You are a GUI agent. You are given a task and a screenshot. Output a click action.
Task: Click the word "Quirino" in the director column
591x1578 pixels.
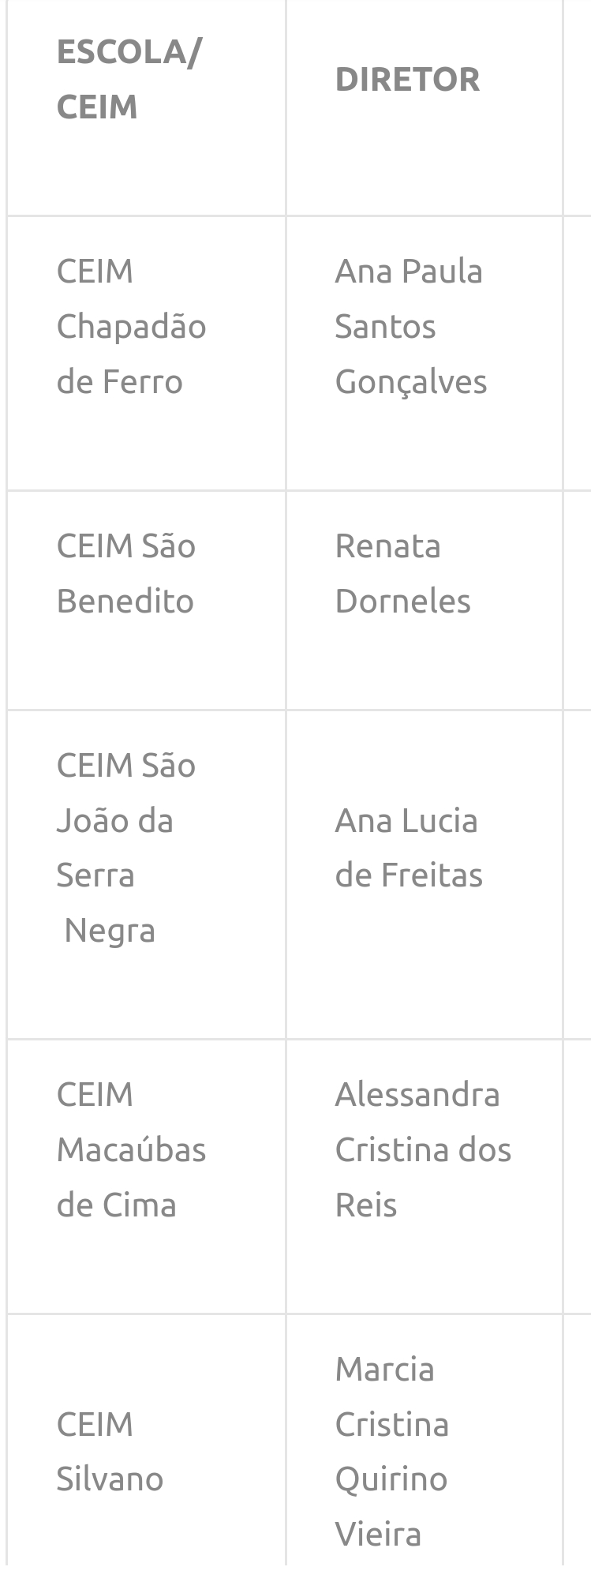tap(391, 1479)
